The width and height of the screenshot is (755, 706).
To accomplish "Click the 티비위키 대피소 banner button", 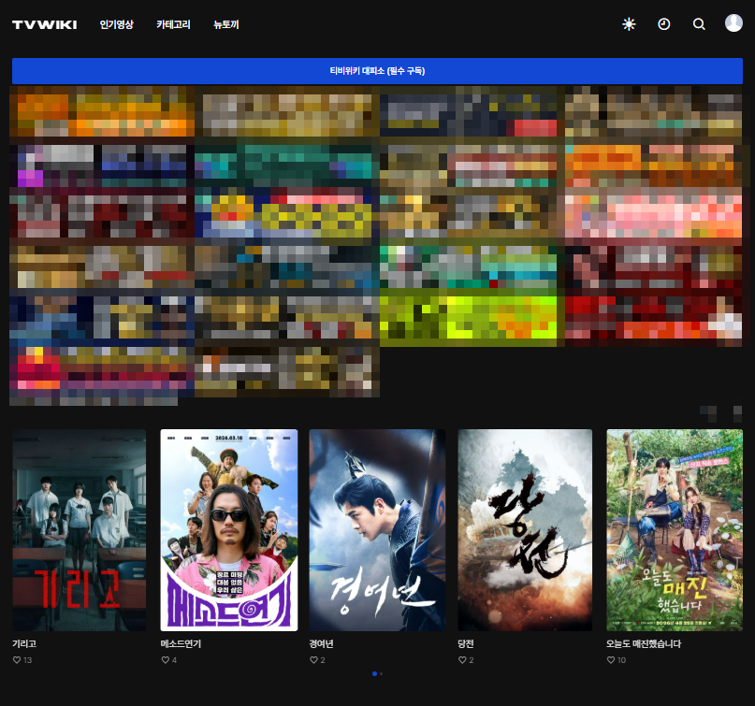I will pyautogui.click(x=377, y=71).
